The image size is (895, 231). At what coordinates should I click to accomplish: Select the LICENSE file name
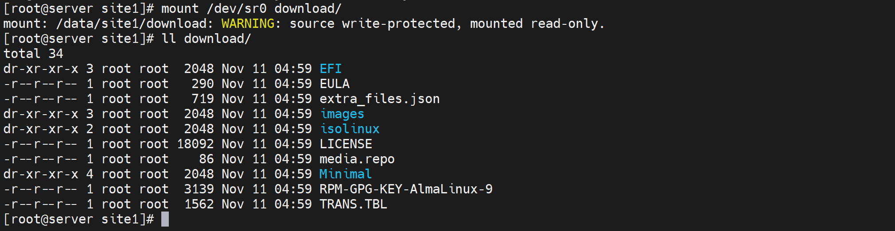point(346,144)
